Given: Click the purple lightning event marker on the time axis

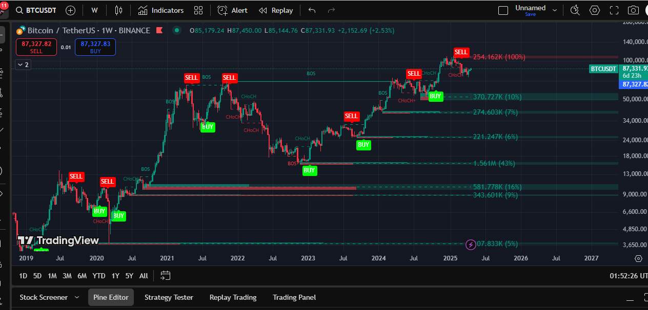Looking at the screenshot, I should 471,245.
